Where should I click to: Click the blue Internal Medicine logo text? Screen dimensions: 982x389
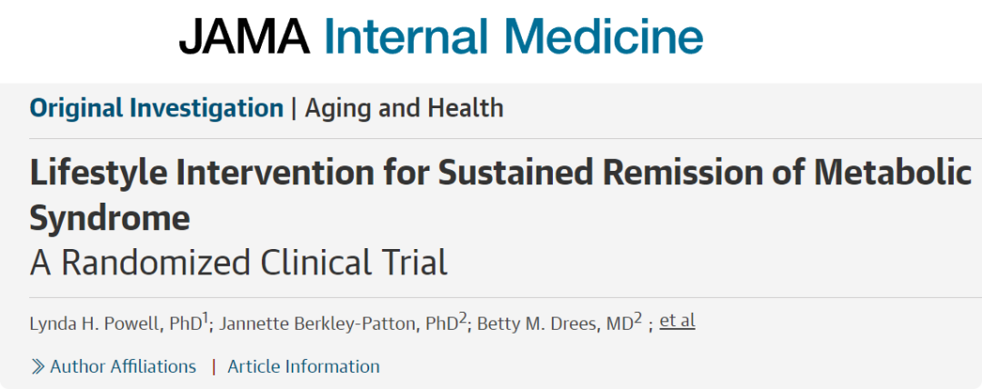513,38
